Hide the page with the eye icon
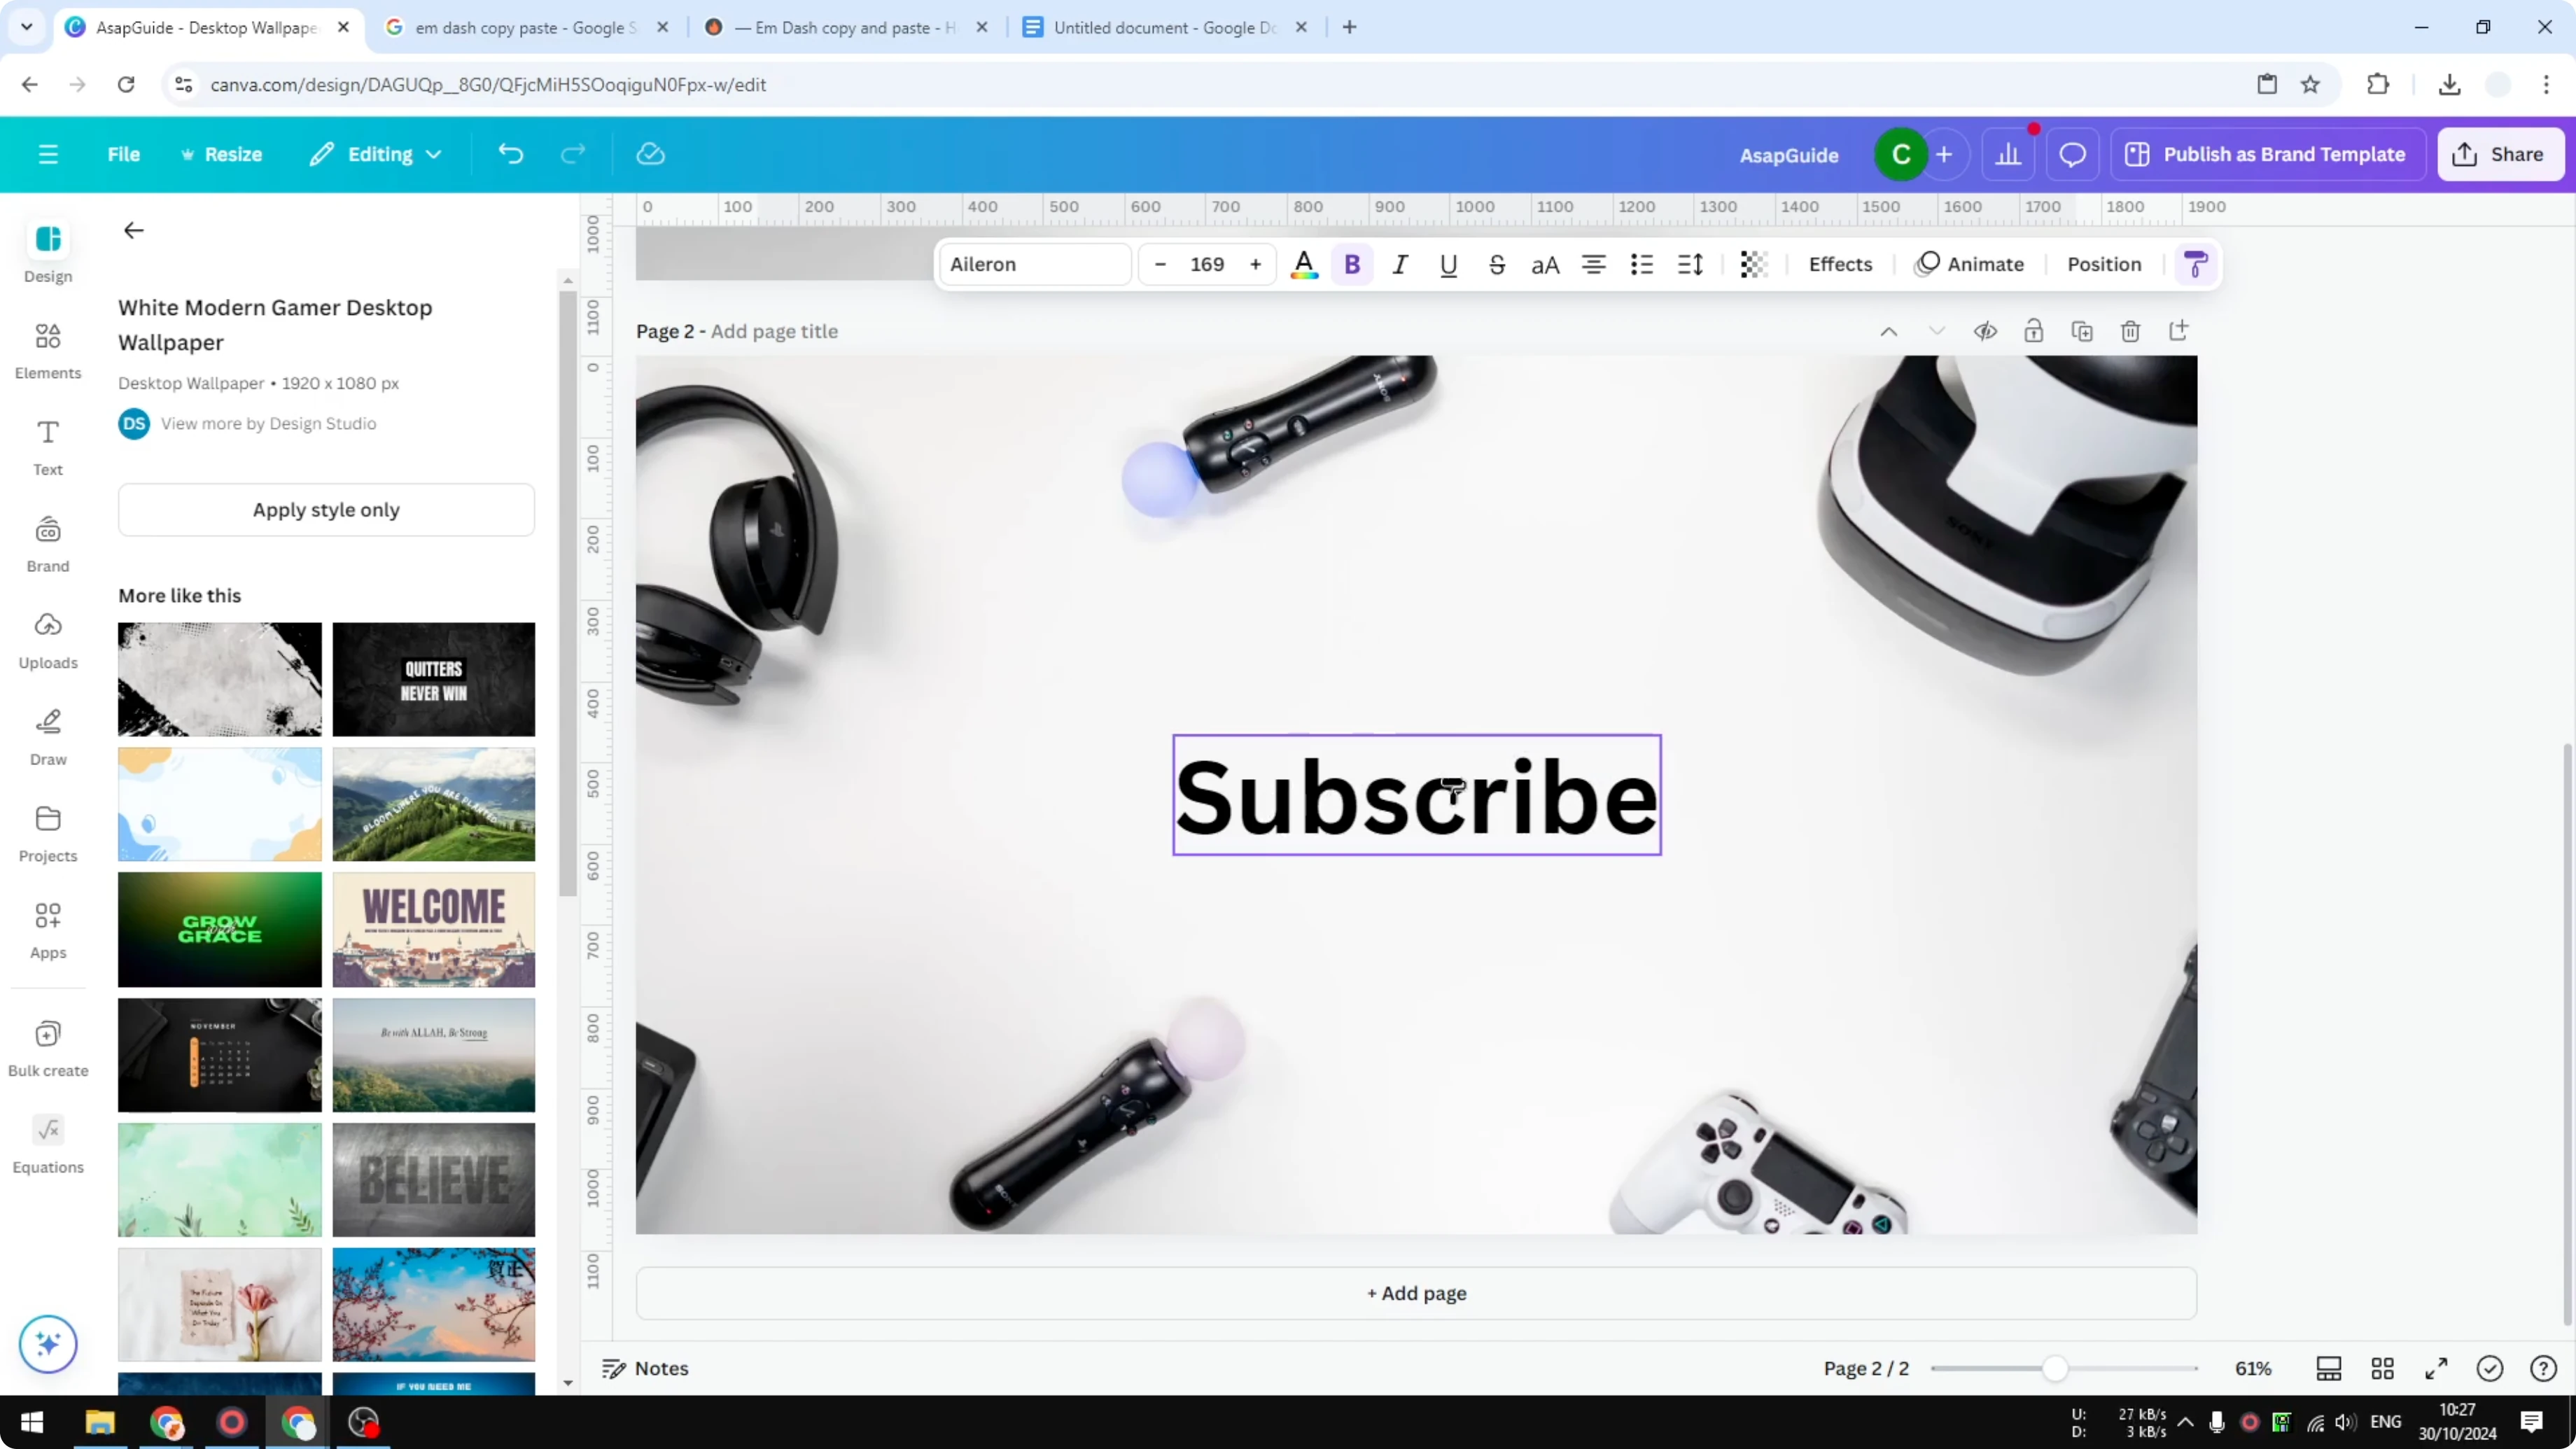Screen dimensions: 2576x1449 1986,330
